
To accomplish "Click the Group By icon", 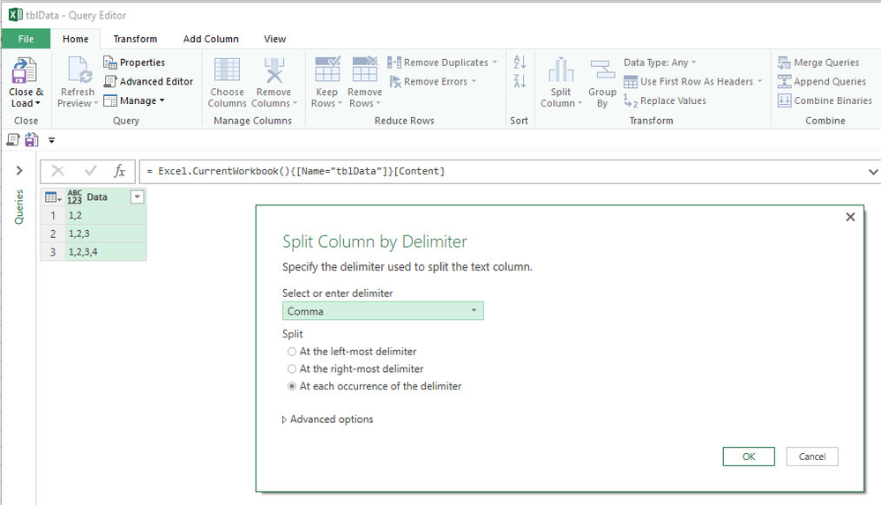I will click(602, 71).
